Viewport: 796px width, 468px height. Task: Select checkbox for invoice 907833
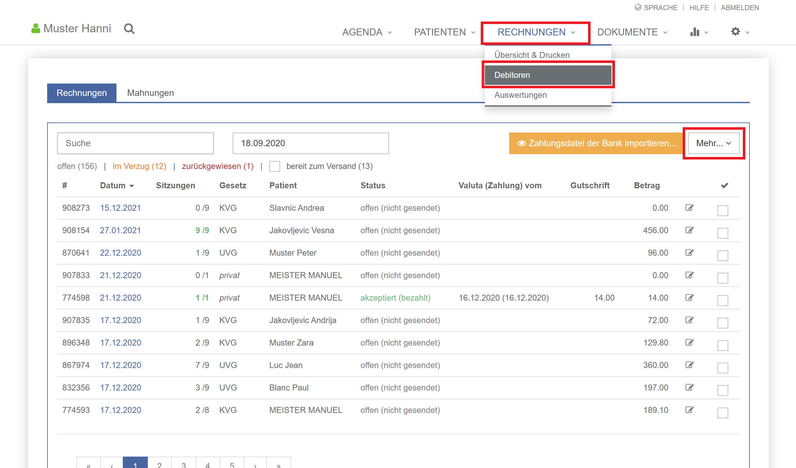723,278
